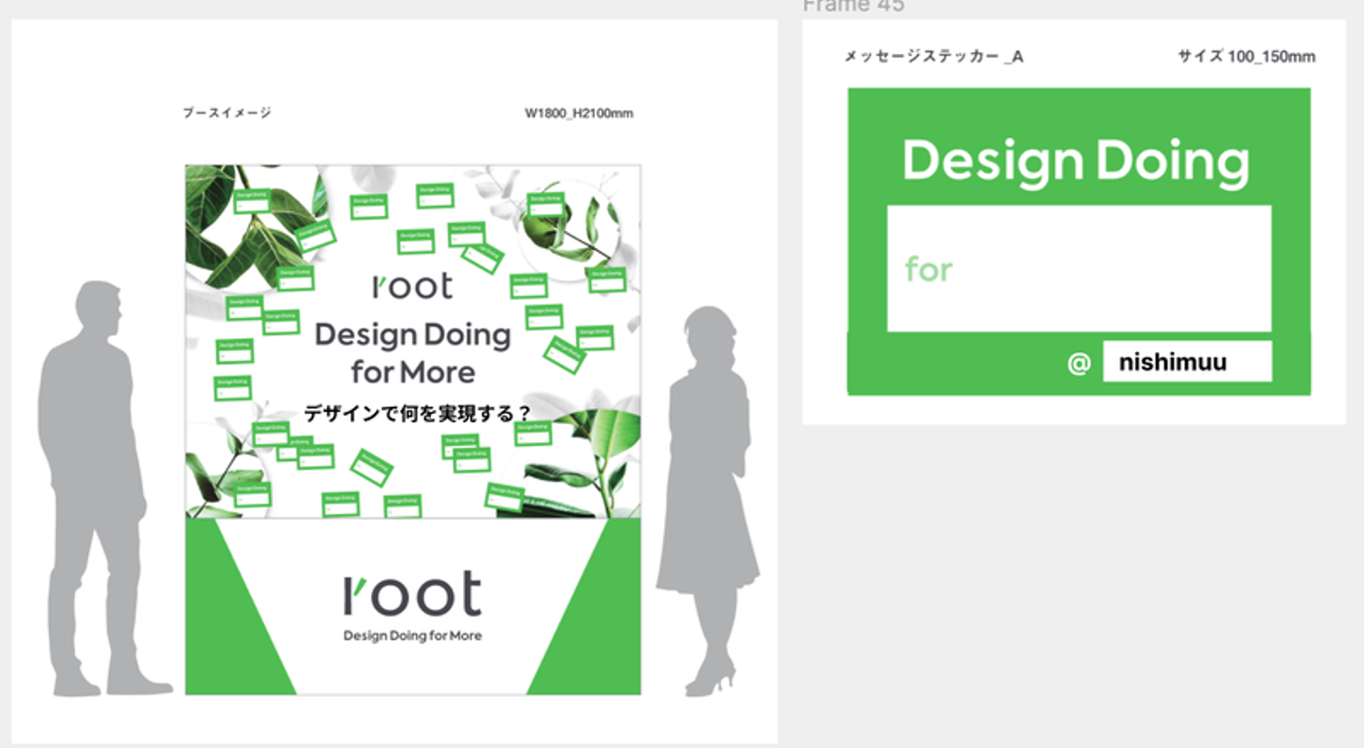Select the "Frame 45" frame label
This screenshot has height=748, width=1364.
click(x=853, y=6)
